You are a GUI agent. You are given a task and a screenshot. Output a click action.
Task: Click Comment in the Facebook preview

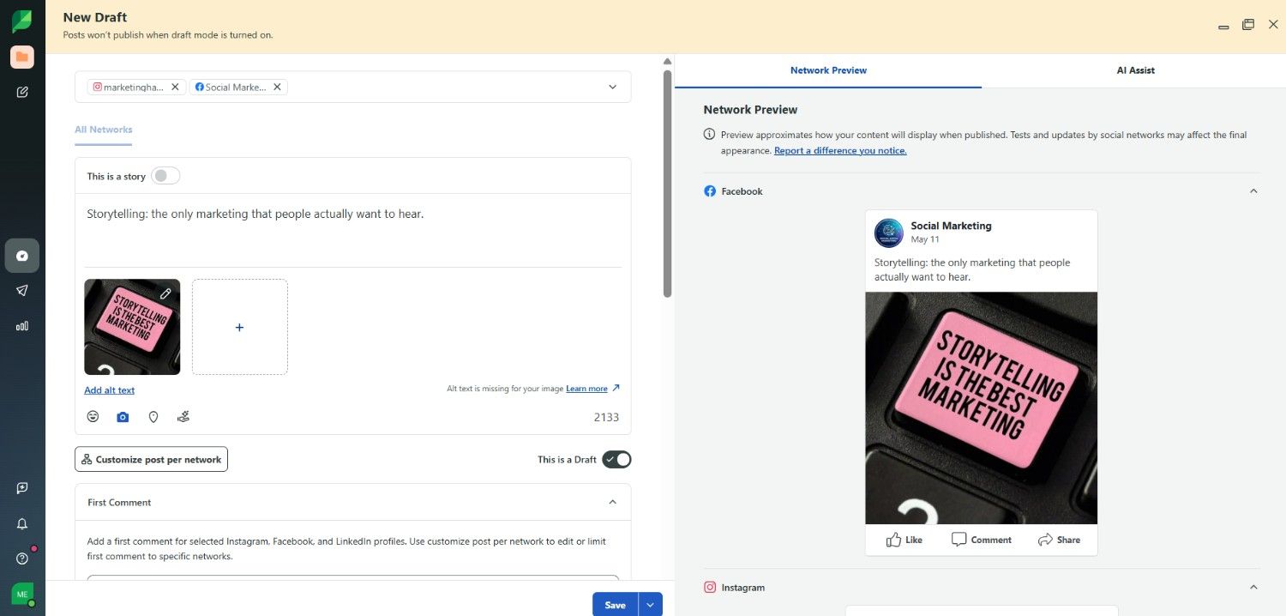(x=981, y=540)
